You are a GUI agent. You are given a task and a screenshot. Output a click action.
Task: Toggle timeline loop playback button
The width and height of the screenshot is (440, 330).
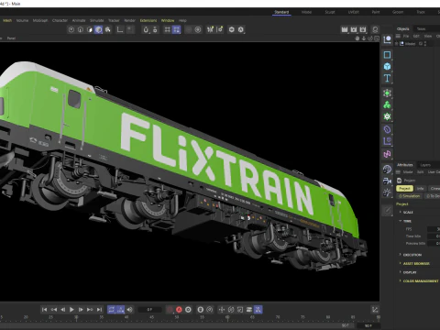click(x=112, y=310)
